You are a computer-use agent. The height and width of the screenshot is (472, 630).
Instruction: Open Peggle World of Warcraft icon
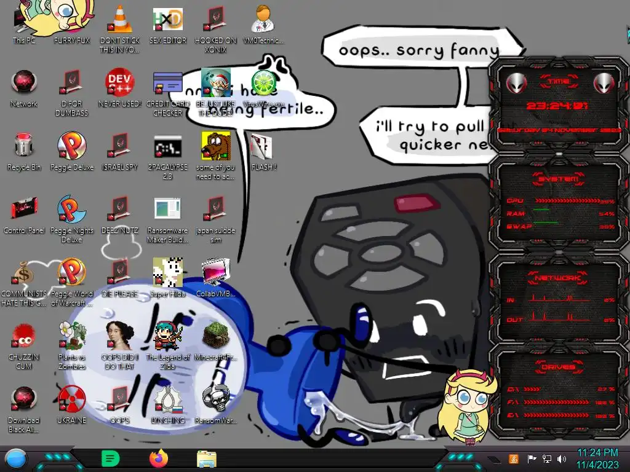[71, 281]
